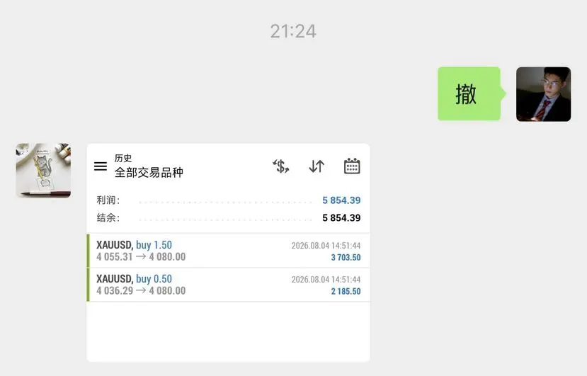This screenshot has height=376, width=587.
Task: Tap the green 撤 message bubble
Action: (x=469, y=93)
